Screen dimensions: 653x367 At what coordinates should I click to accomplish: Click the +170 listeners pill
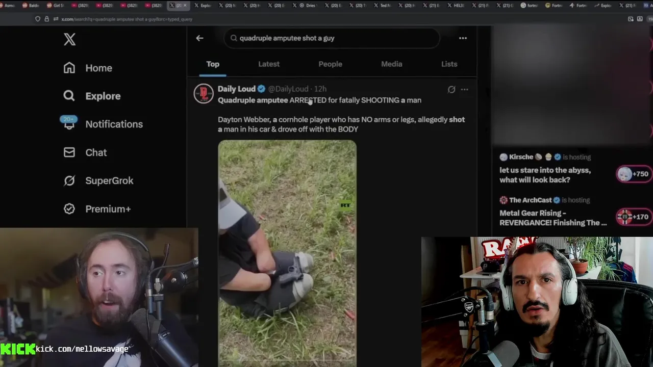tap(634, 217)
